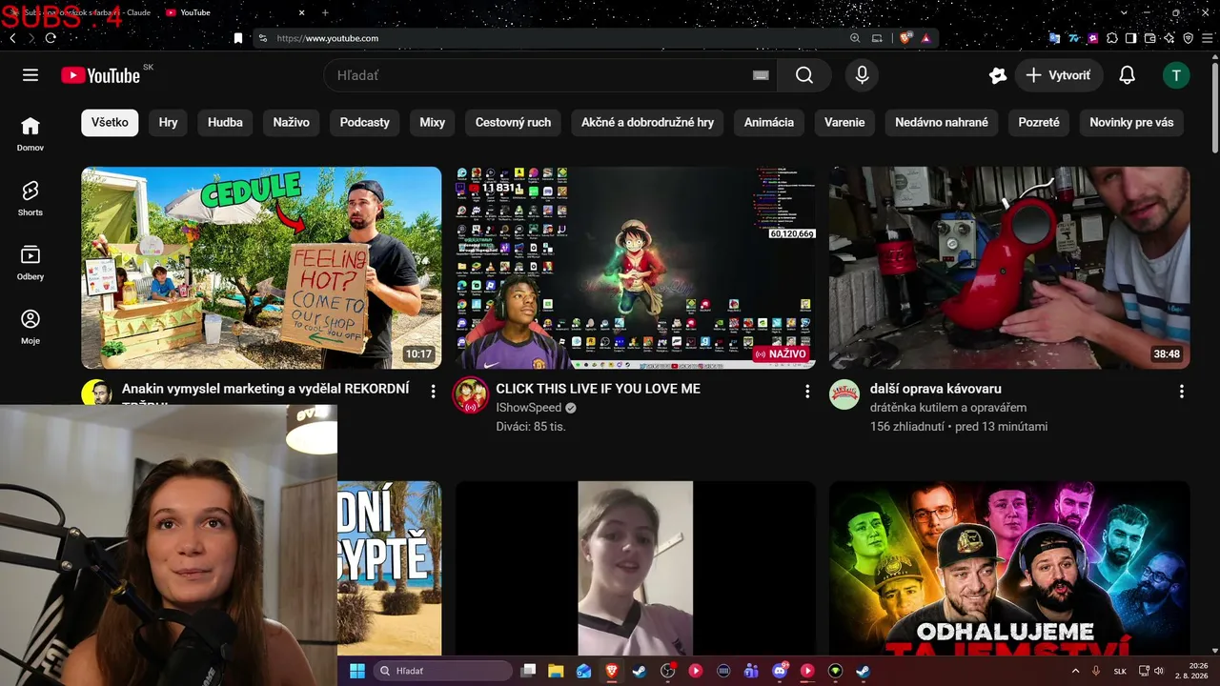Play the ODHALUJEME TAJEMSTVÍ thumbnail

tap(1009, 568)
